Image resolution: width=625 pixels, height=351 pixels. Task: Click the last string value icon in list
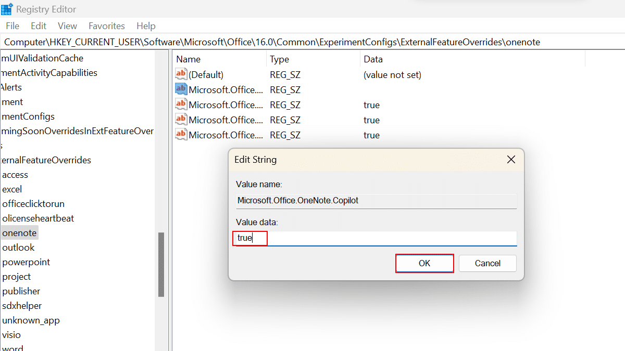[181, 135]
